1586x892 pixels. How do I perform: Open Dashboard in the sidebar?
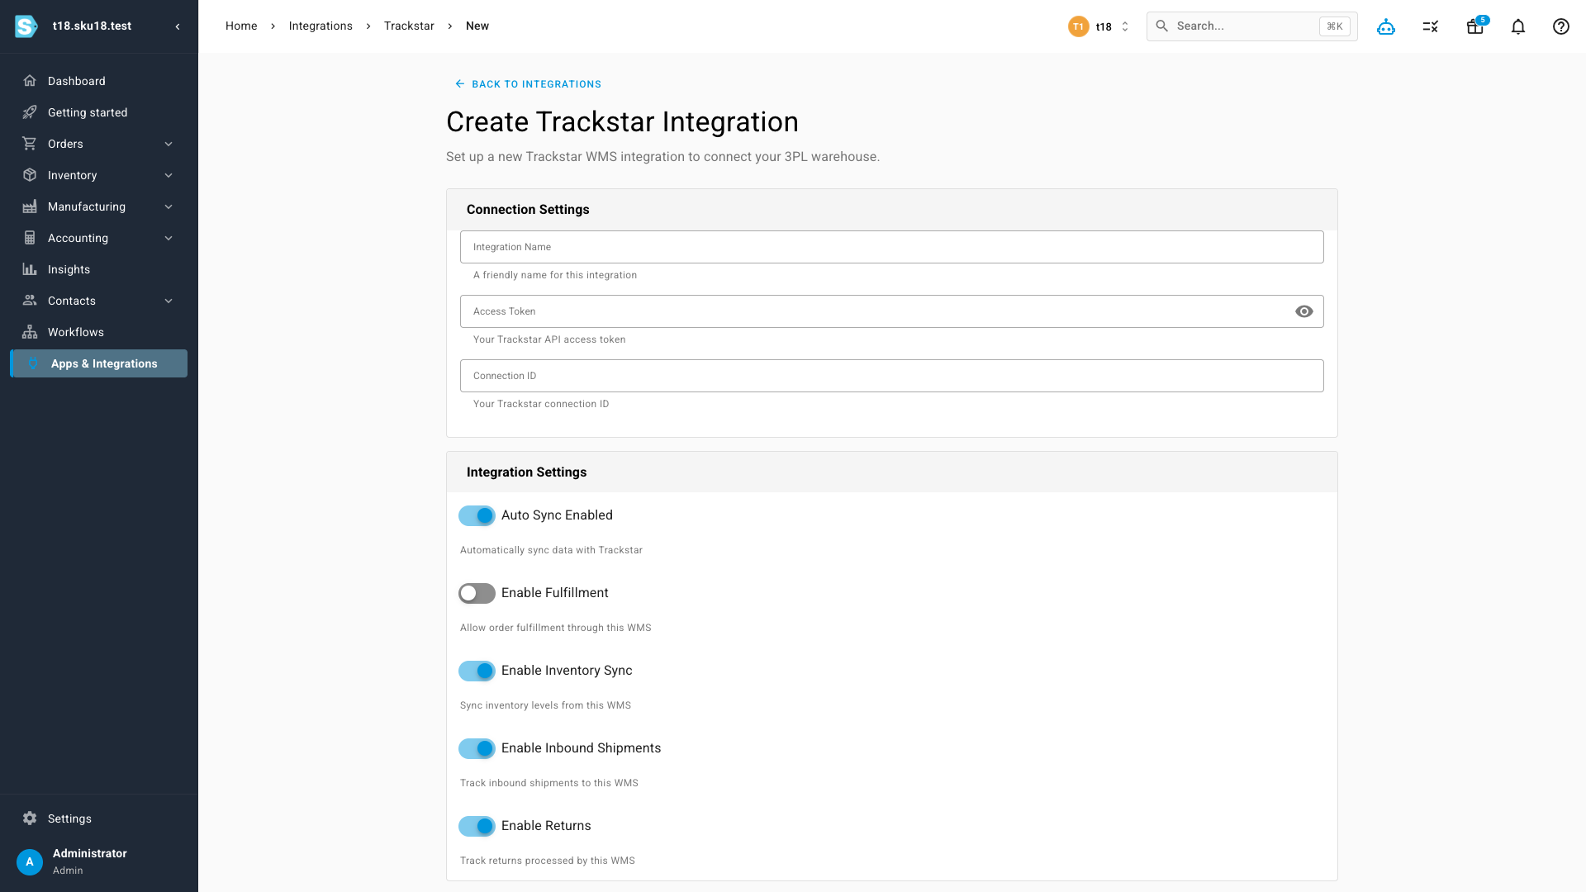coord(99,81)
